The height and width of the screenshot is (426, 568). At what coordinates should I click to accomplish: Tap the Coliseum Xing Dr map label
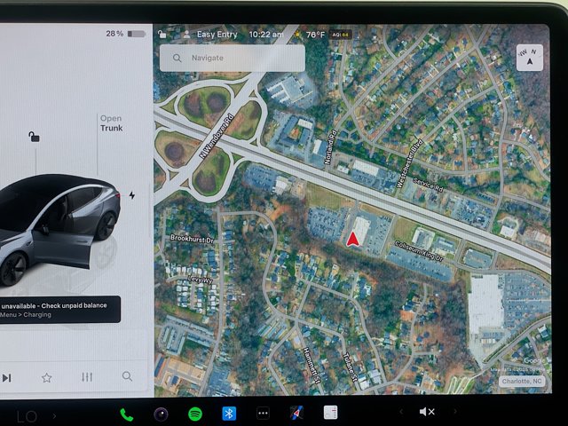click(x=419, y=250)
